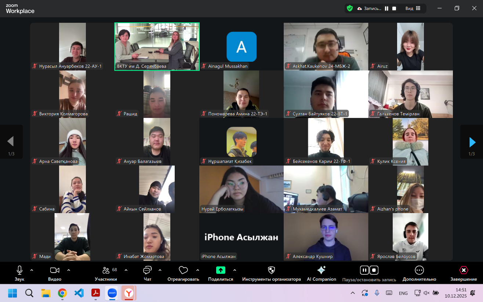Expand video options arrow next to Видео
Viewport: 483px width, 302px height.
click(x=69, y=270)
